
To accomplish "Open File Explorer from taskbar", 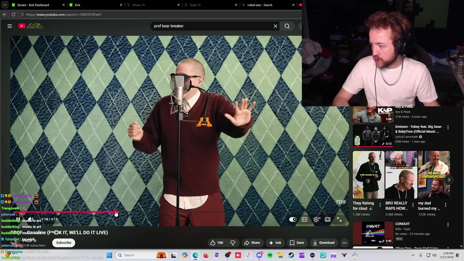I will (x=280, y=255).
